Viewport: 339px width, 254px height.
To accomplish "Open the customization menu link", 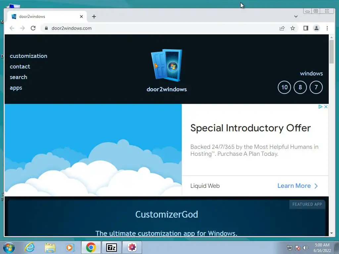I will tap(28, 56).
